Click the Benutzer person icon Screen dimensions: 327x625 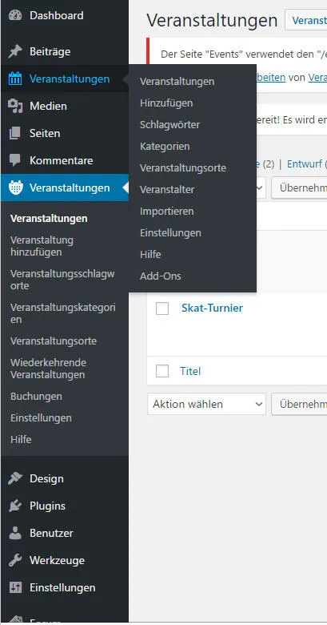pyautogui.click(x=15, y=534)
